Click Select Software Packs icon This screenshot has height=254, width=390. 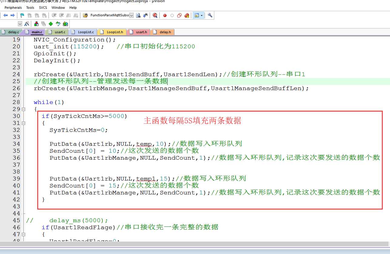point(58,24)
